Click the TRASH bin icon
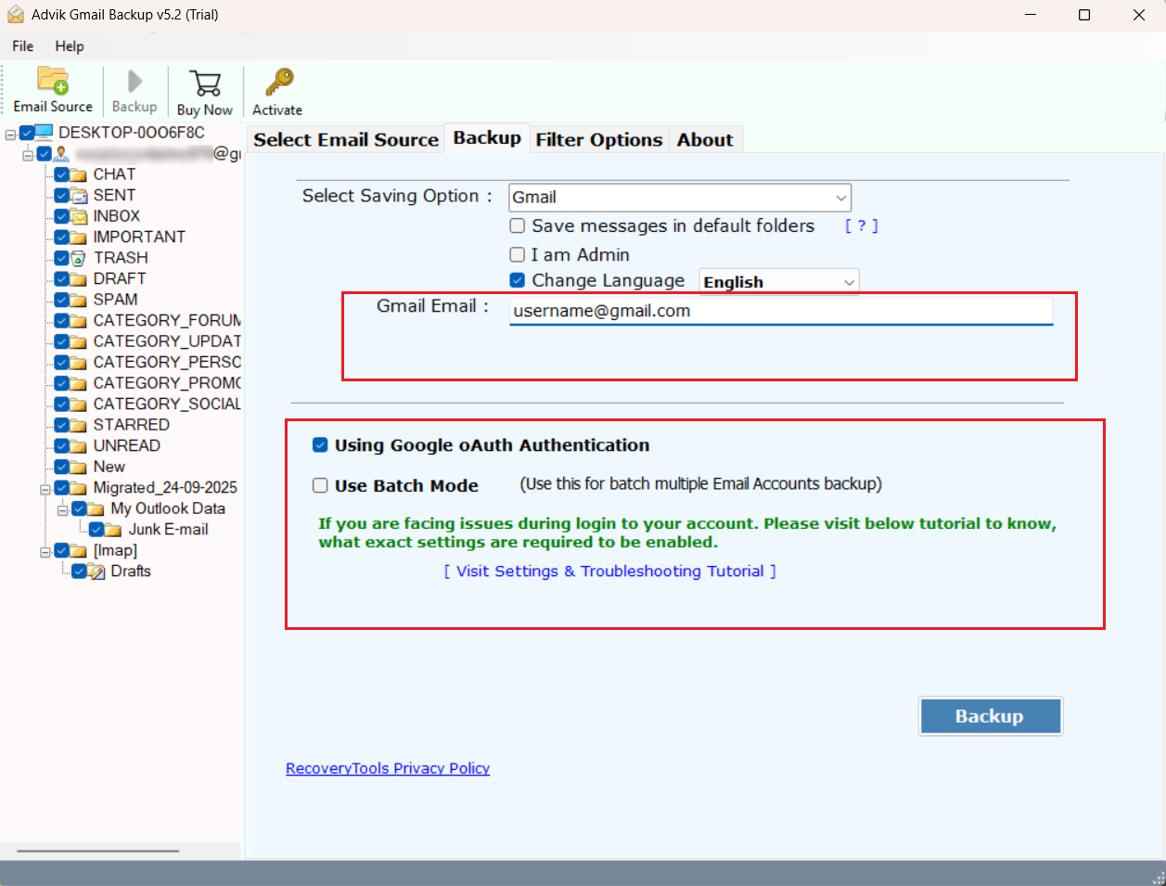The width and height of the screenshot is (1166, 886). [x=79, y=258]
